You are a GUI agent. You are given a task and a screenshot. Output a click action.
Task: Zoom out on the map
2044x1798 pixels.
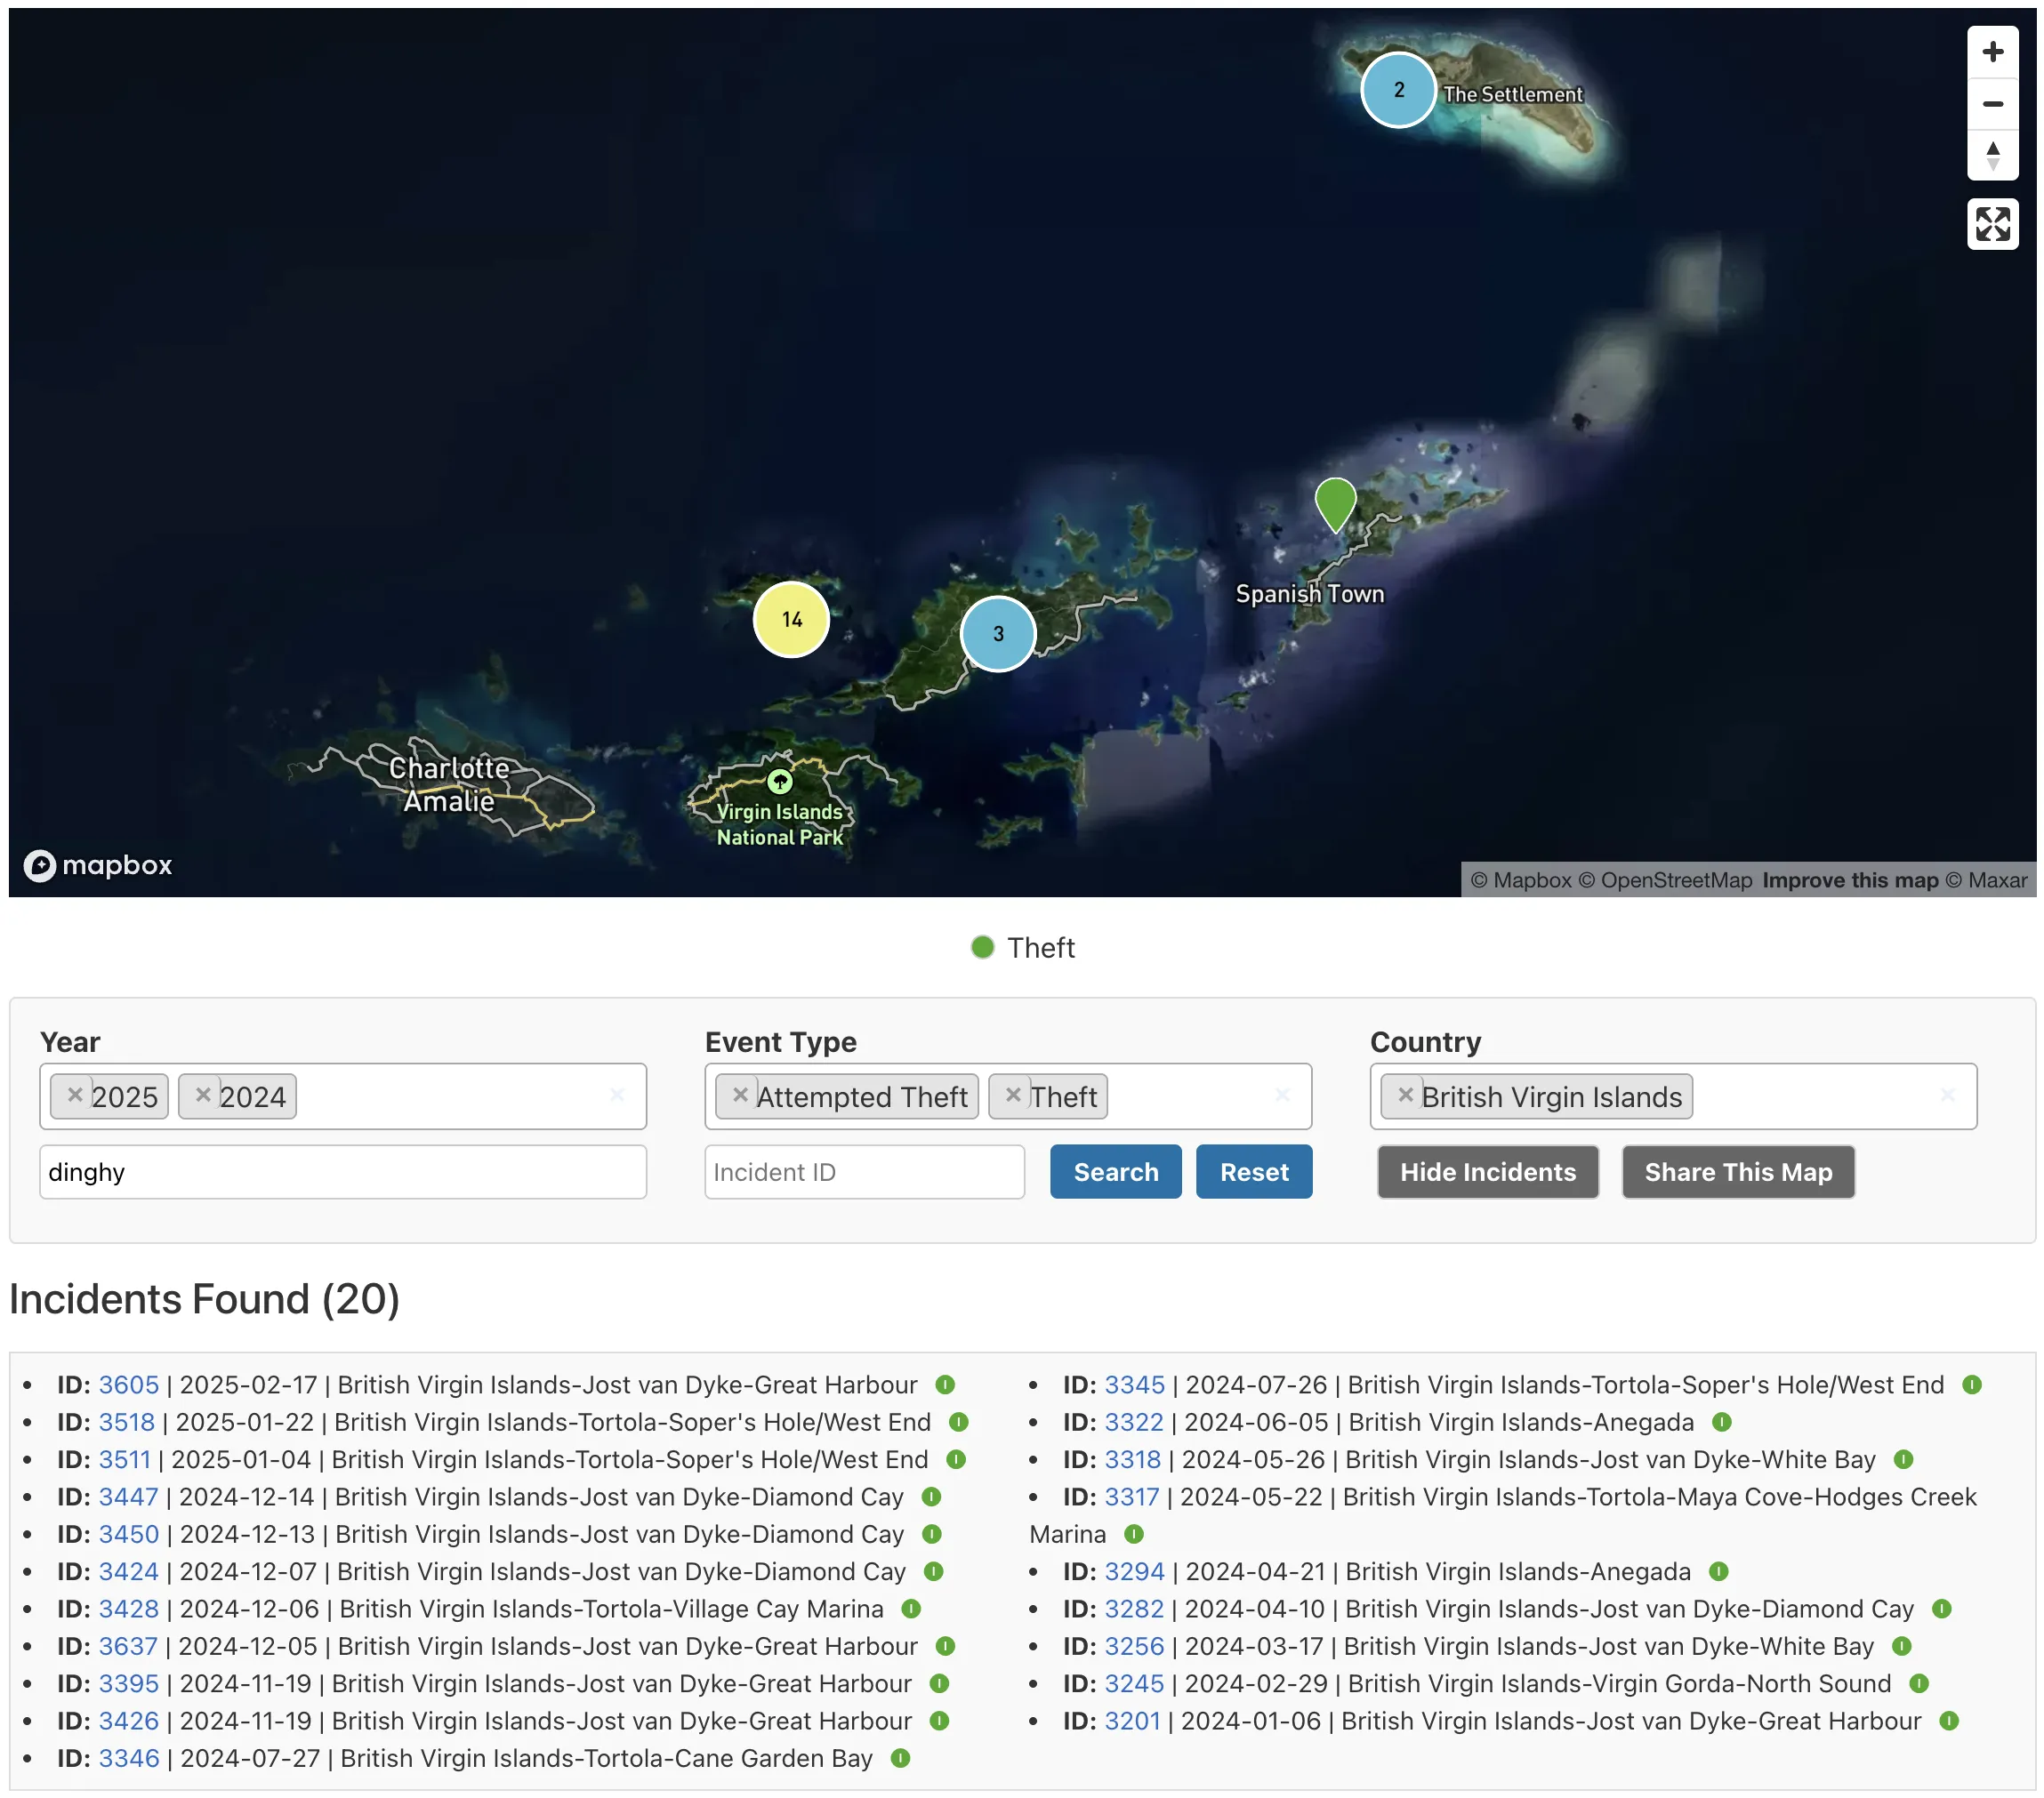pos(1993,103)
